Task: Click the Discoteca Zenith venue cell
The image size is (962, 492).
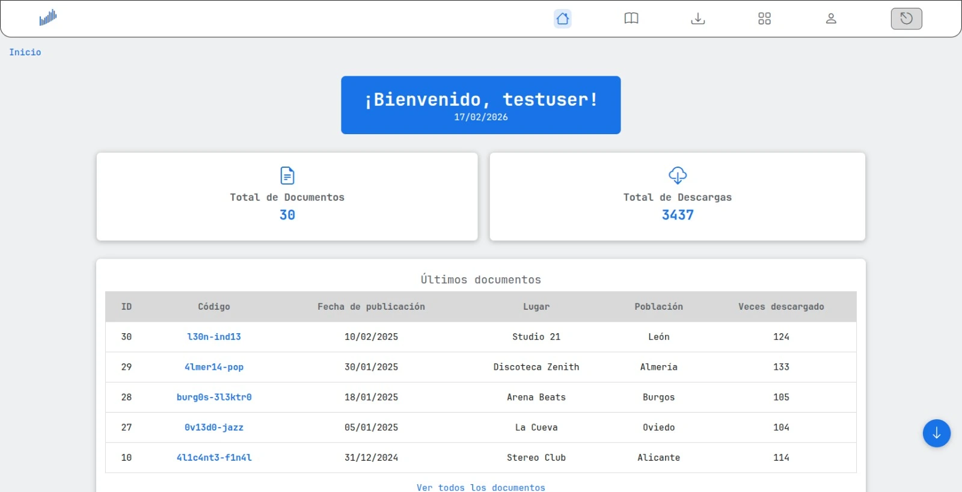Action: coord(536,367)
